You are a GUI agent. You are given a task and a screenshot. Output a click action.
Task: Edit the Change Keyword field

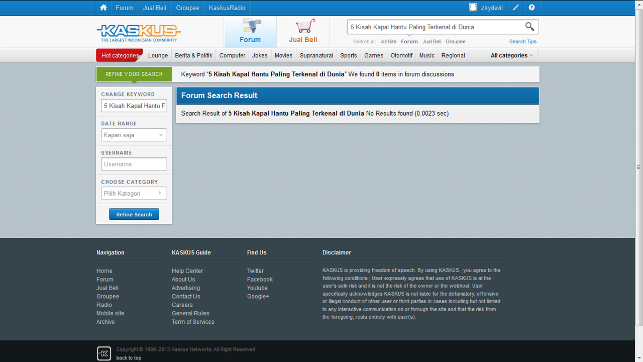coord(134,106)
